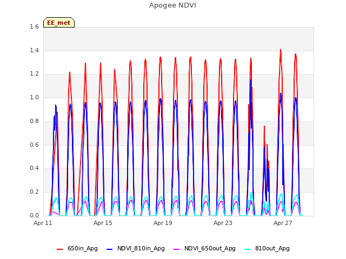Click the Apr 19 x-axis label
Screen dimensions: 346x259
click(163, 223)
